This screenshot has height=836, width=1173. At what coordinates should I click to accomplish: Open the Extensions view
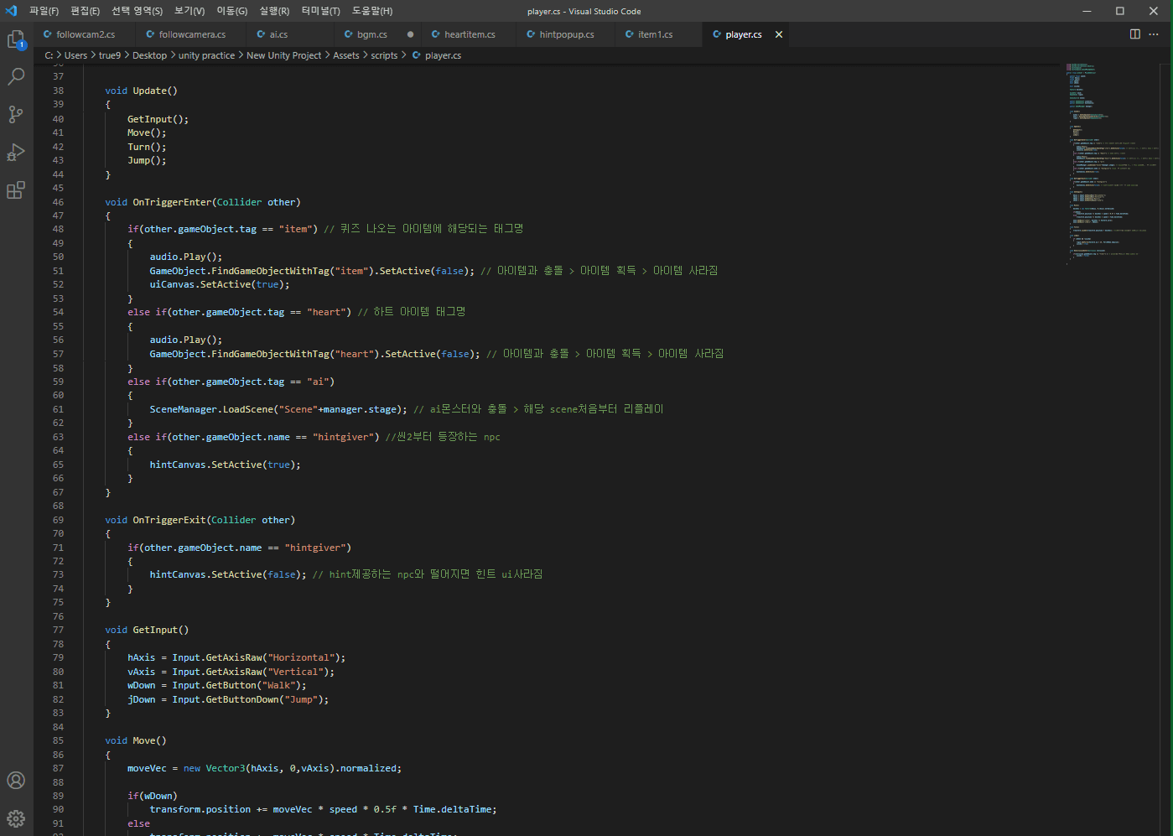16,190
